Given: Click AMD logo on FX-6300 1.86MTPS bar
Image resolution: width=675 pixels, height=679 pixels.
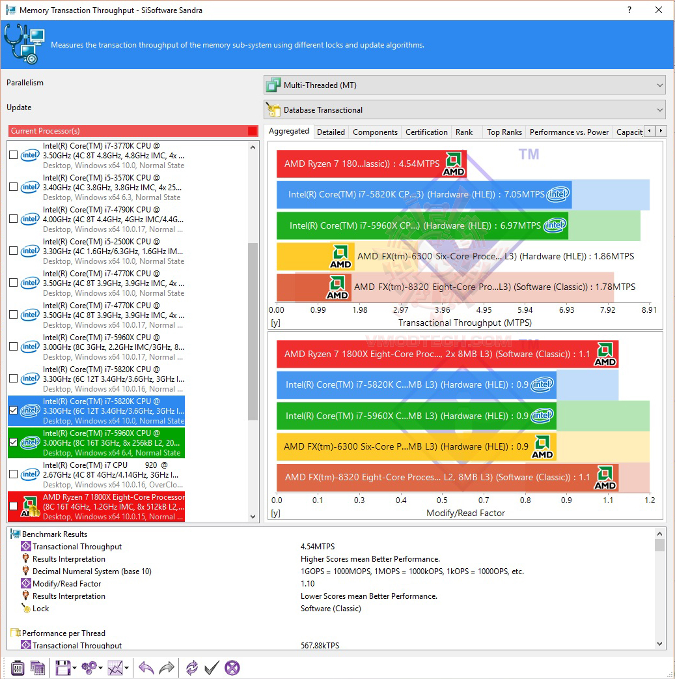Looking at the screenshot, I should (x=340, y=256).
